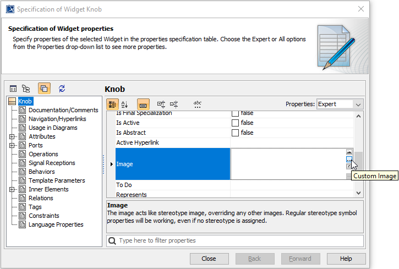The height and width of the screenshot is (269, 399).
Task: Click the Type here to filter properties field
Action: 234,240
